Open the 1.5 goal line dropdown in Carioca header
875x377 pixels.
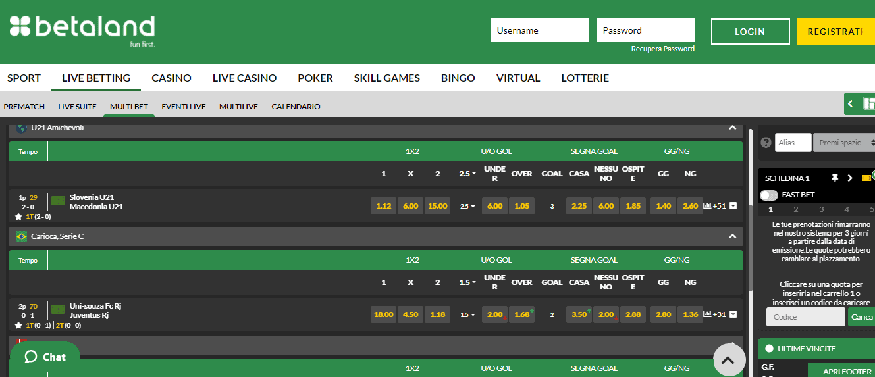[x=467, y=282]
